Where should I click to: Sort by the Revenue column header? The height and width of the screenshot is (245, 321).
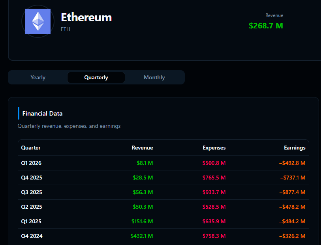142,148
